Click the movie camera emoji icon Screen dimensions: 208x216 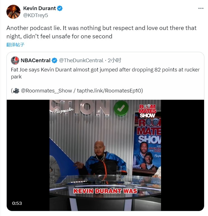(x=16, y=91)
